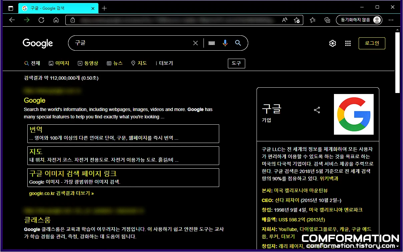Open the 도구 search tools

236,63
